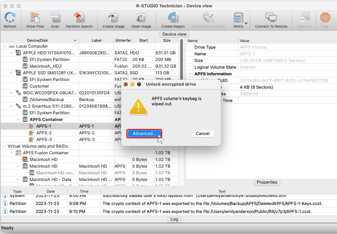This screenshot has height=234, width=337.
Task: Collapse the APFS Container node
Action: [18, 119]
